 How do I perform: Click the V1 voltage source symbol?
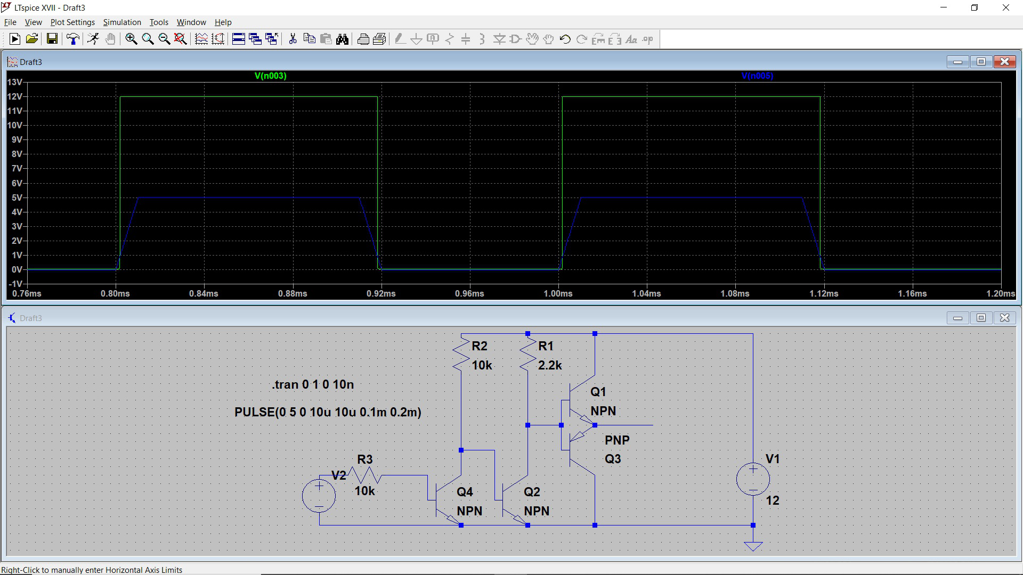tap(753, 479)
